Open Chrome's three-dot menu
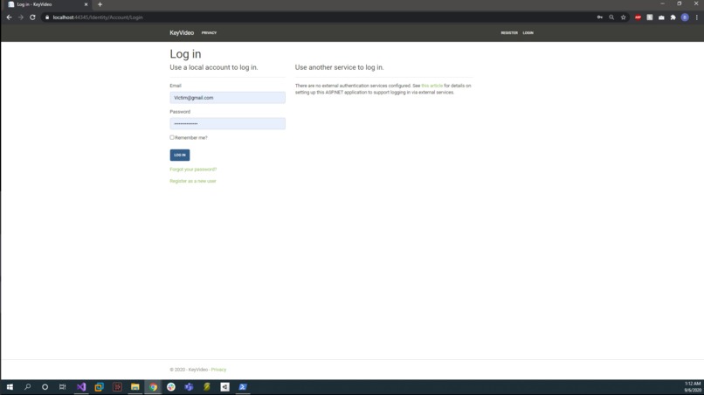 (697, 17)
